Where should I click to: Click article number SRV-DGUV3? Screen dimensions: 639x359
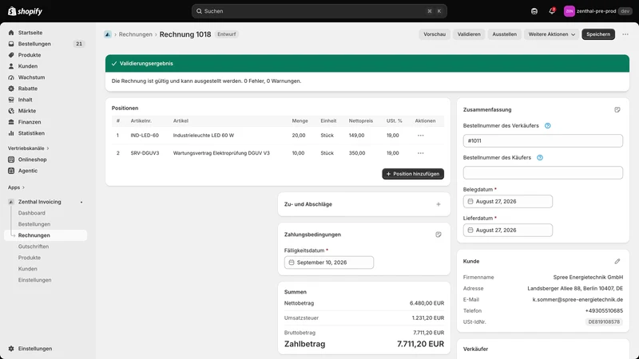click(x=145, y=153)
